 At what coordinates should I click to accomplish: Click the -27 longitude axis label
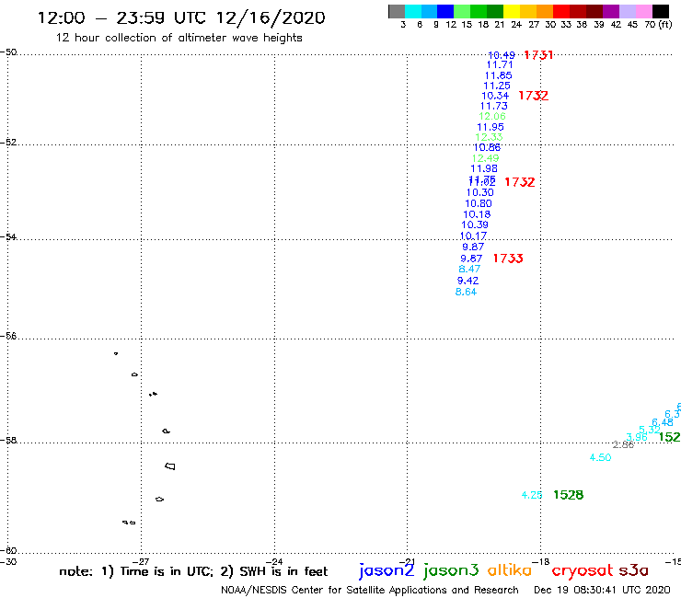(x=141, y=561)
